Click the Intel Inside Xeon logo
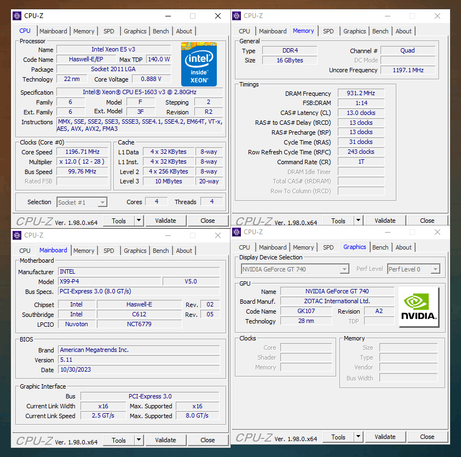Screen dimensions: 461x457 point(199,65)
